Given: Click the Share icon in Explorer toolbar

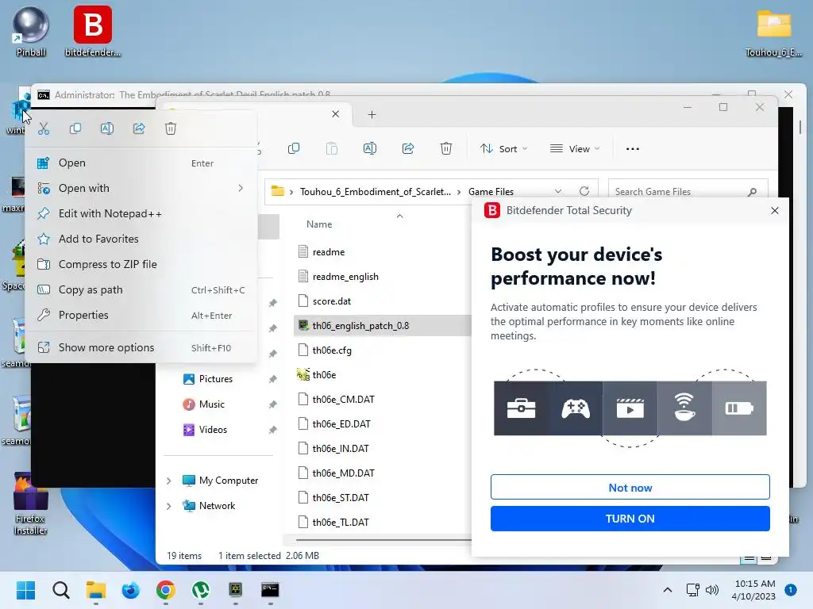Looking at the screenshot, I should tap(408, 148).
